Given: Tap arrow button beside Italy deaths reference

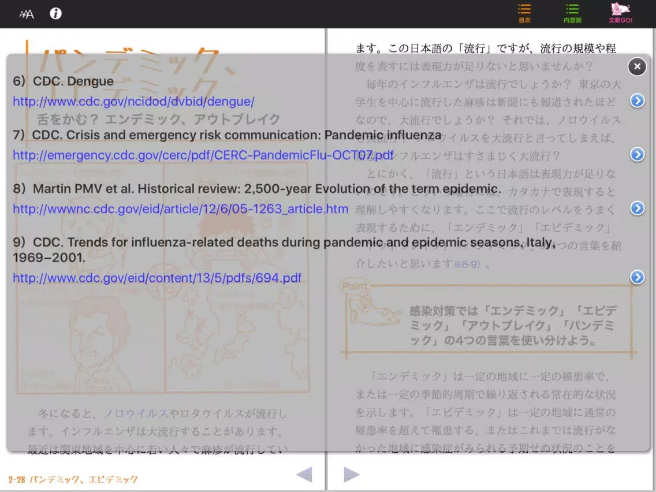Looking at the screenshot, I should (x=637, y=277).
